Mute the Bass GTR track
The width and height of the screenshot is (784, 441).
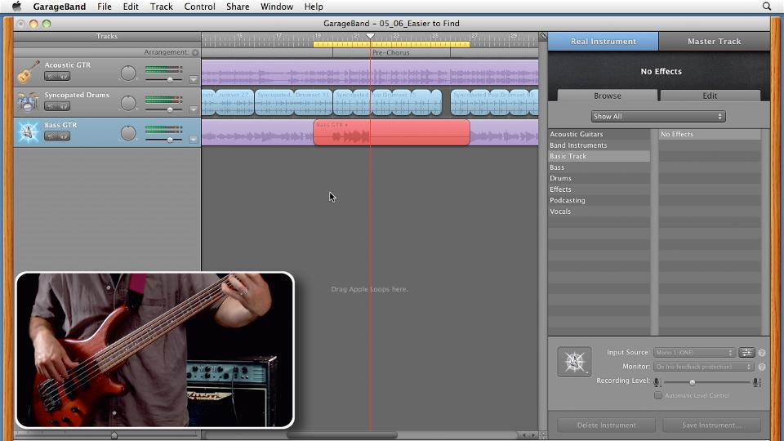point(51,136)
